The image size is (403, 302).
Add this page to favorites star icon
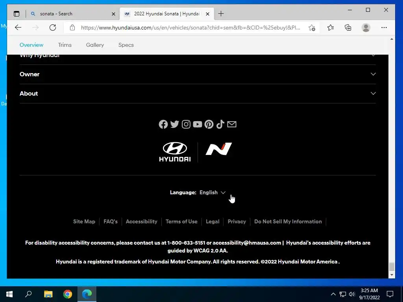[x=312, y=28]
